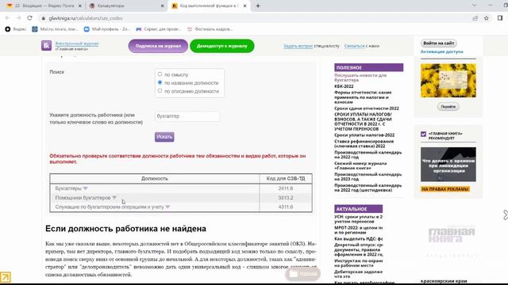Open the МРОТ-2022 link
This screenshot has width=508, height=285.
(x=358, y=230)
